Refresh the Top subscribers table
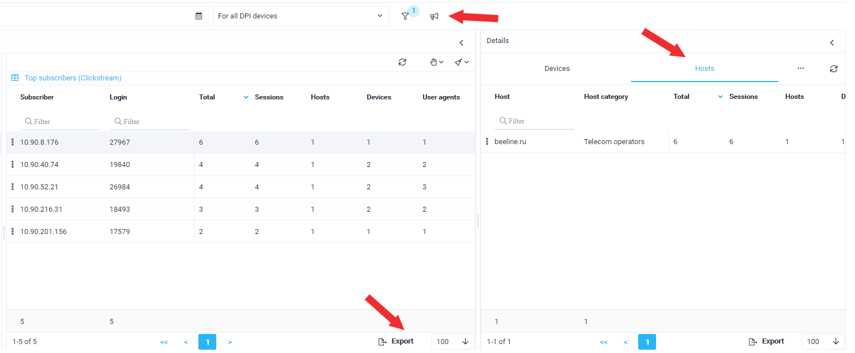This screenshot has width=855, height=353. click(402, 62)
